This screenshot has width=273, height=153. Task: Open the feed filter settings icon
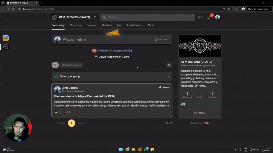pyautogui.click(x=169, y=65)
